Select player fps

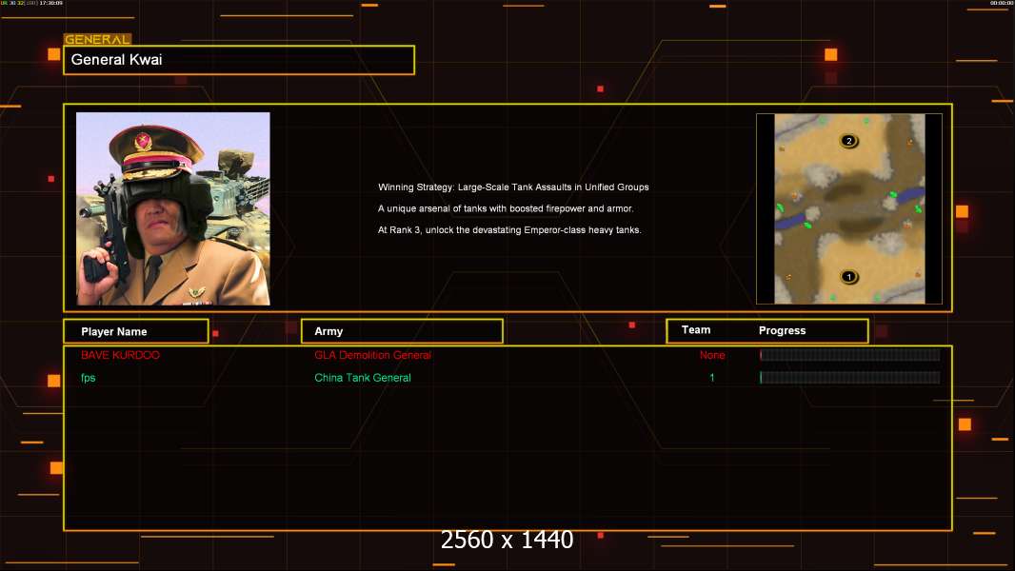click(88, 378)
